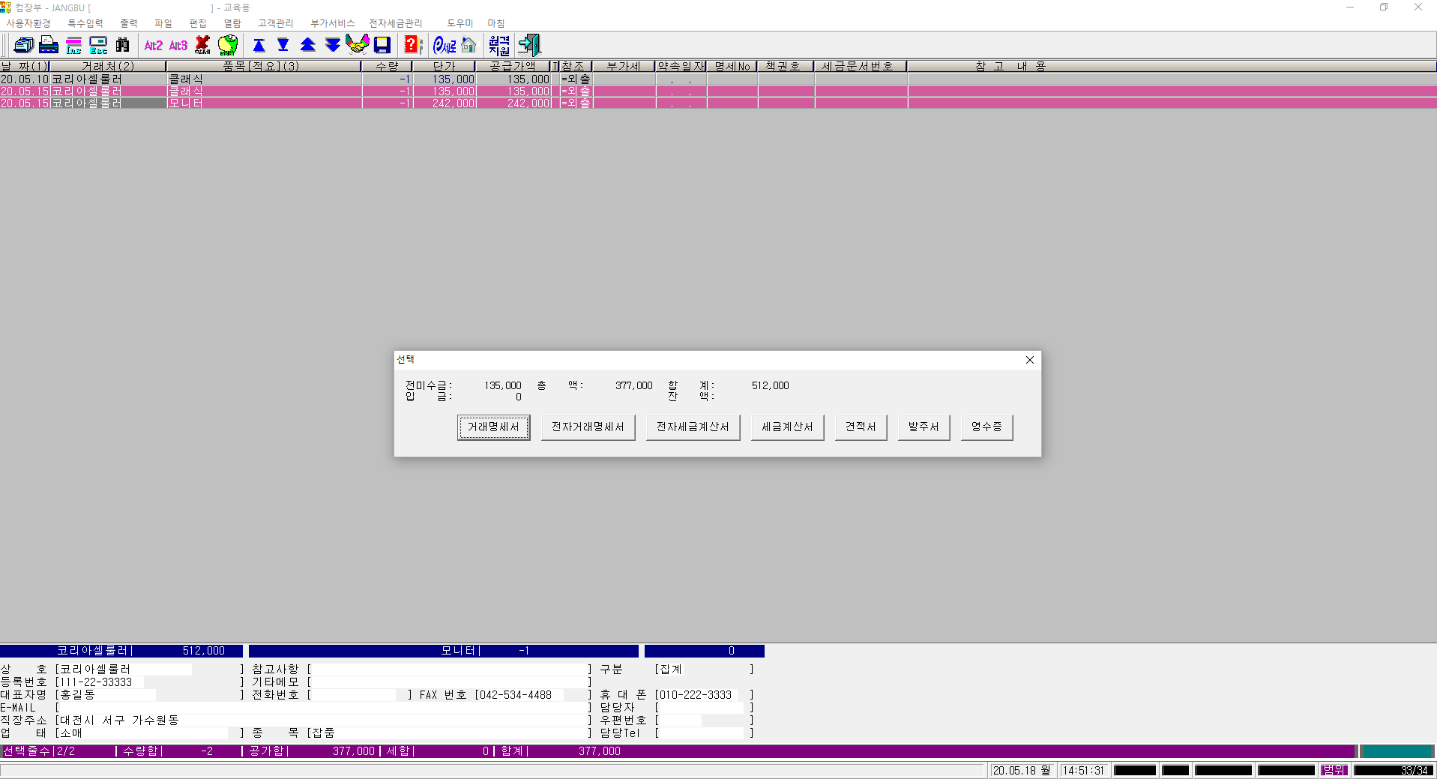Click the 참고사항 input field
Viewport: 1437px width, 779px height.
[x=450, y=669]
